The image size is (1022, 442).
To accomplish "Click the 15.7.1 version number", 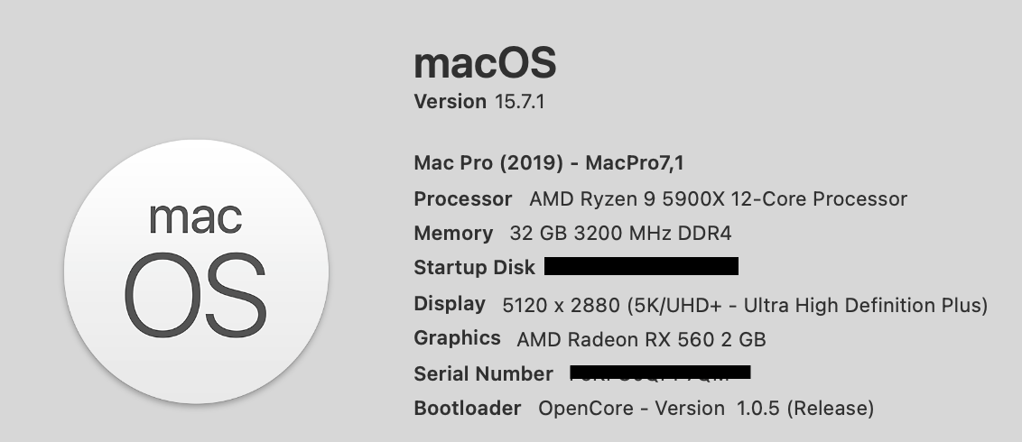I will (x=520, y=101).
